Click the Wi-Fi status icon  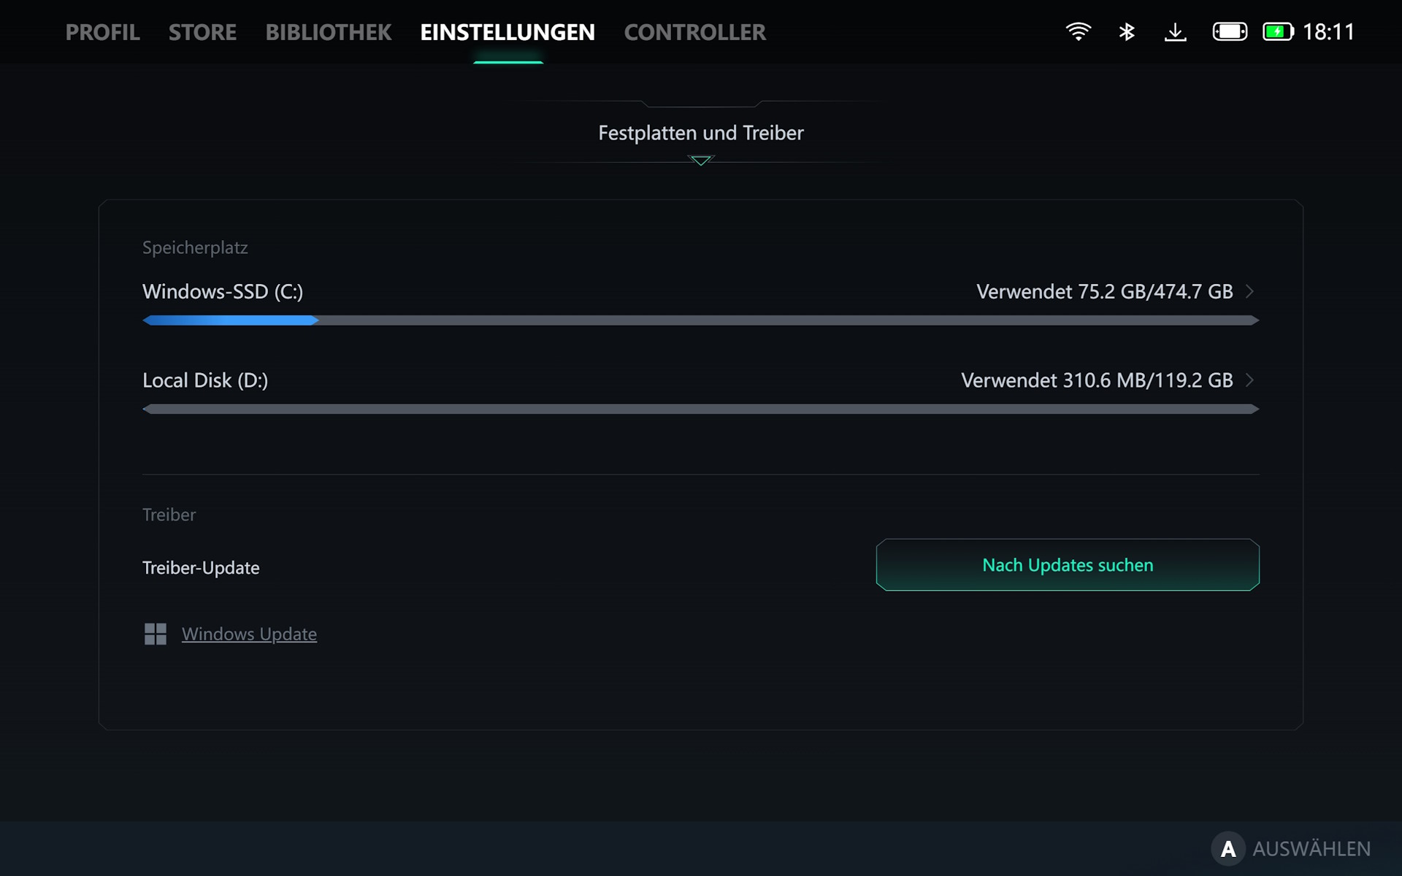pyautogui.click(x=1078, y=31)
